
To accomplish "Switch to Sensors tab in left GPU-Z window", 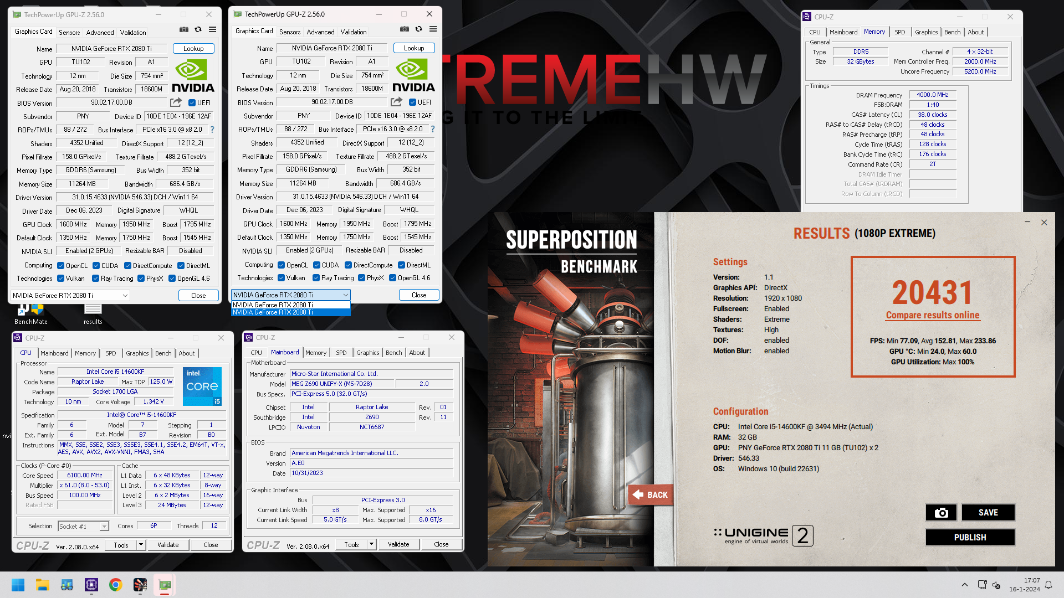I will pos(69,33).
